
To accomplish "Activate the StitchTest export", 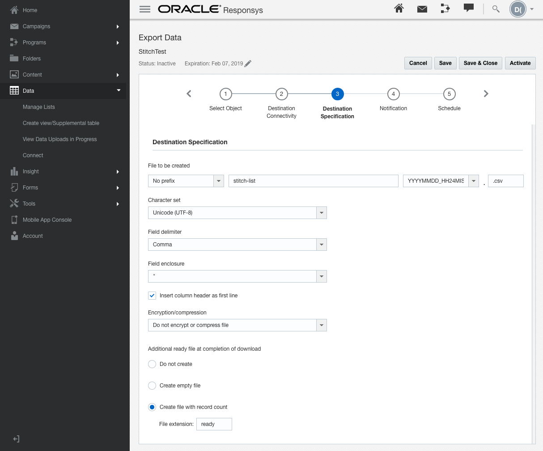I will 520,63.
